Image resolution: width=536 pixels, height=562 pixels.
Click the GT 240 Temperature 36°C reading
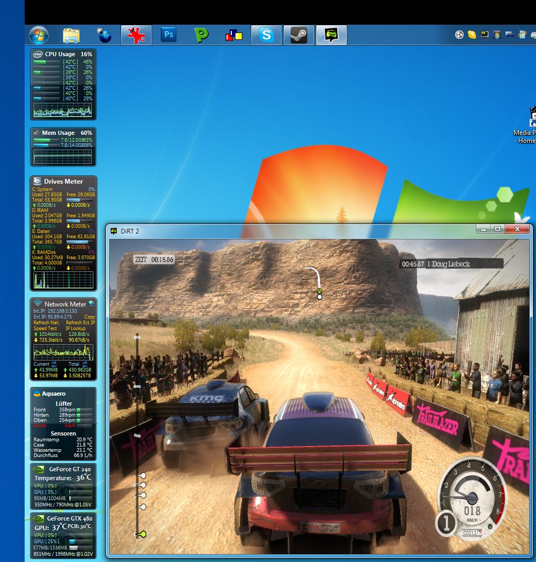tap(63, 478)
